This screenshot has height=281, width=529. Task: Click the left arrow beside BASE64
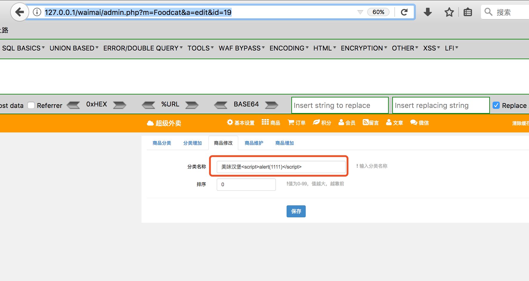click(221, 105)
